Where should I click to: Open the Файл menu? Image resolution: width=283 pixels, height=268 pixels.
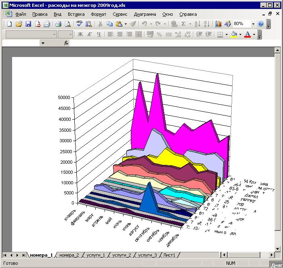click(21, 14)
